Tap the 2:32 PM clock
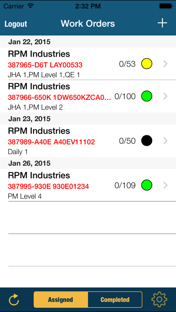The height and width of the screenshot is (312, 176). (88, 6)
